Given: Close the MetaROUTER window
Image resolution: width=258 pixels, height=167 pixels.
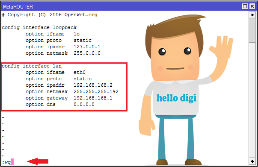Looking at the screenshot, I should 252,6.
